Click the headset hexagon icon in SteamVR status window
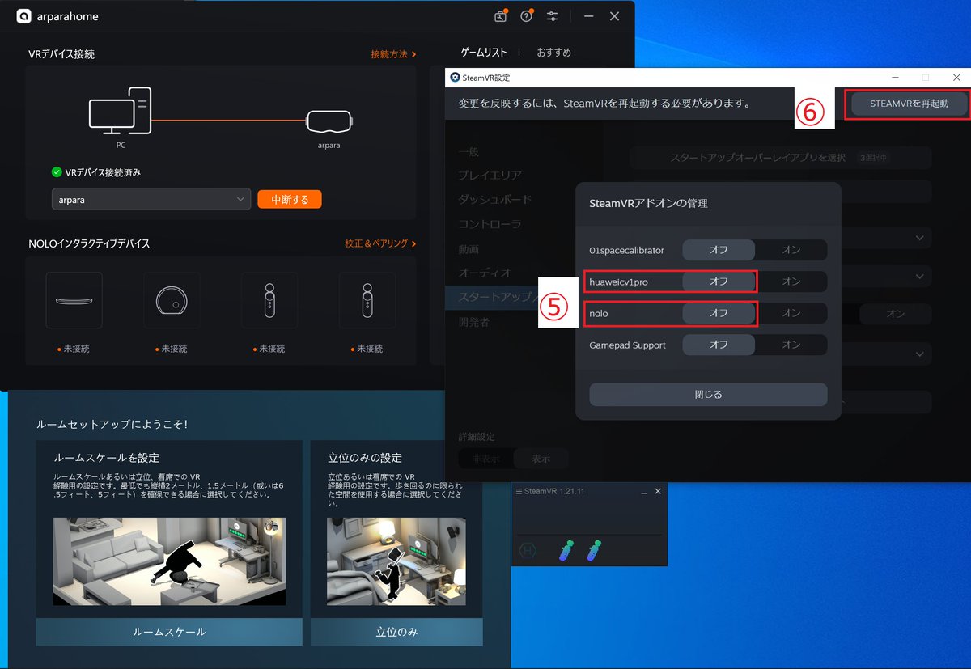The image size is (971, 669). [x=528, y=550]
